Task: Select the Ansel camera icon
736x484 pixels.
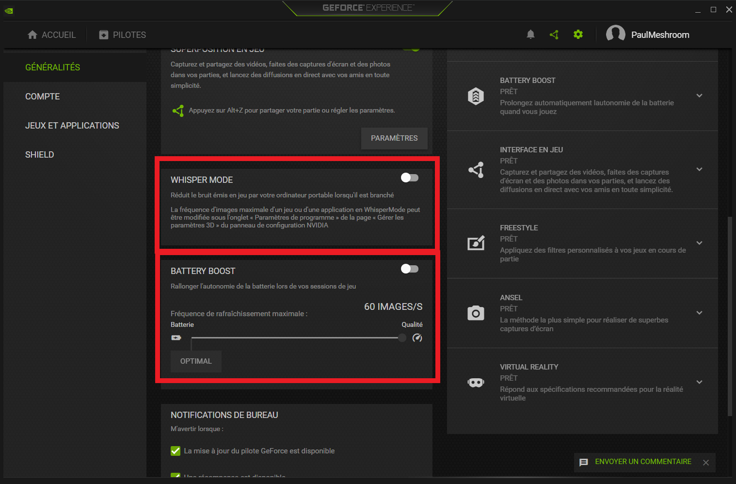Action: coord(476,313)
